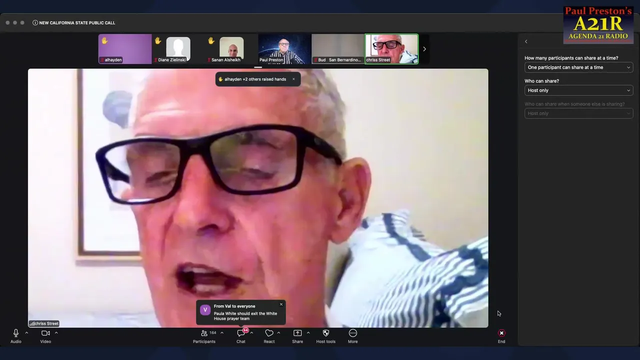
Task: Open the Chat panel
Action: tap(241, 336)
